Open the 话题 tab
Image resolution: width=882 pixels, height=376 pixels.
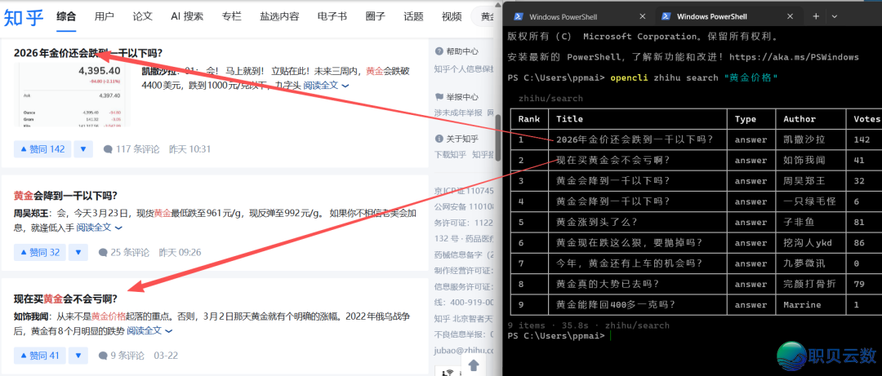[413, 16]
